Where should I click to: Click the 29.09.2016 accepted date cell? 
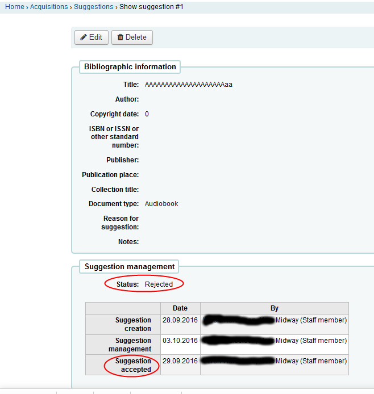[180, 362]
